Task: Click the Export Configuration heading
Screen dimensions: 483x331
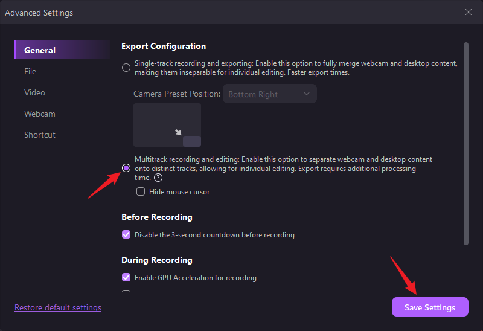Action: tap(164, 47)
